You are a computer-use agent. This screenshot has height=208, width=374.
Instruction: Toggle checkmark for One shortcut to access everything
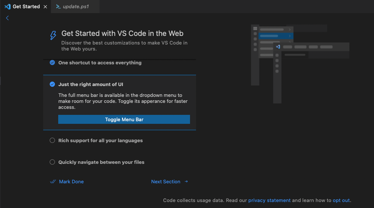click(x=52, y=62)
